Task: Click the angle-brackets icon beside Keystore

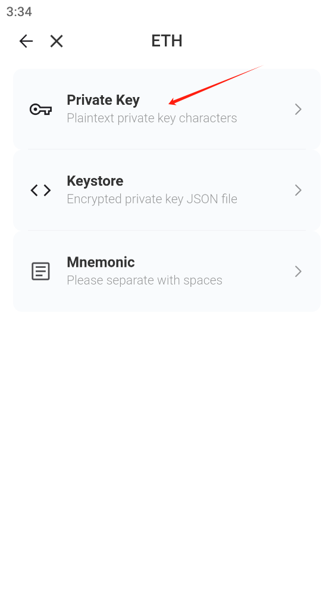Action: point(40,190)
